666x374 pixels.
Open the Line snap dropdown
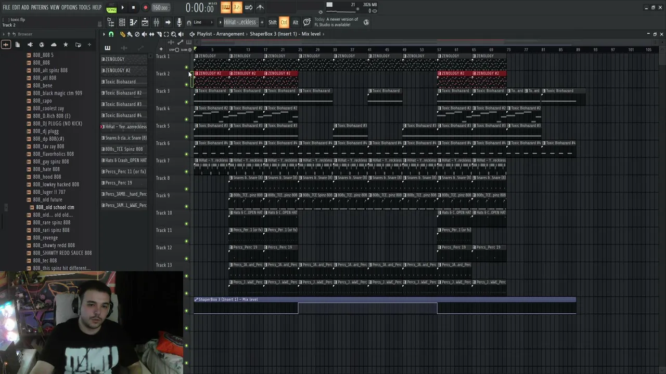pyautogui.click(x=203, y=22)
